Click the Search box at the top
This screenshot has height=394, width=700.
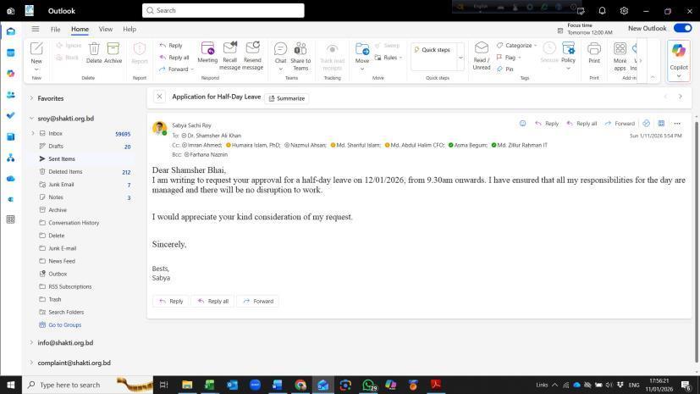pos(223,10)
